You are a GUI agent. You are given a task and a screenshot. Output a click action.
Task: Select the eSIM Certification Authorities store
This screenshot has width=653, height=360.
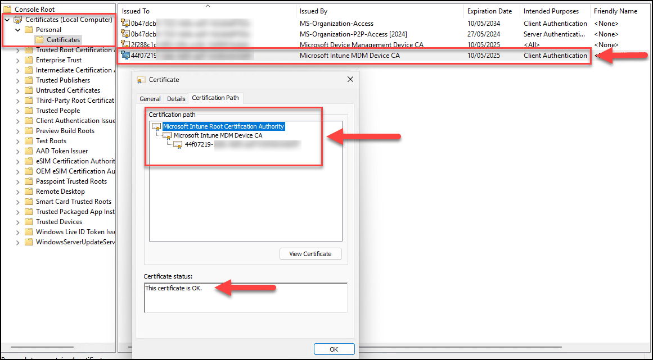click(x=75, y=161)
